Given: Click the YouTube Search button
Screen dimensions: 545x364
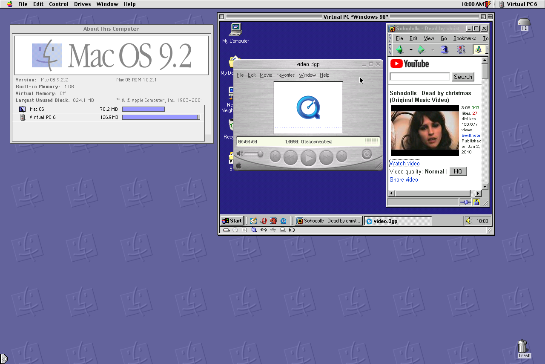Looking at the screenshot, I should coord(463,77).
